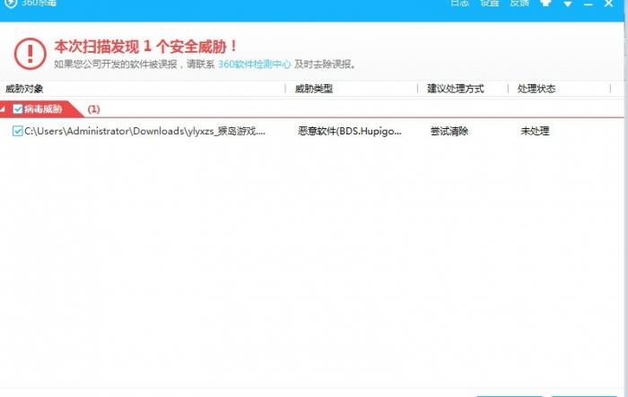Image resolution: width=628 pixels, height=397 pixels.
Task: Sort by 威胁类型 column header
Action: click(x=314, y=89)
